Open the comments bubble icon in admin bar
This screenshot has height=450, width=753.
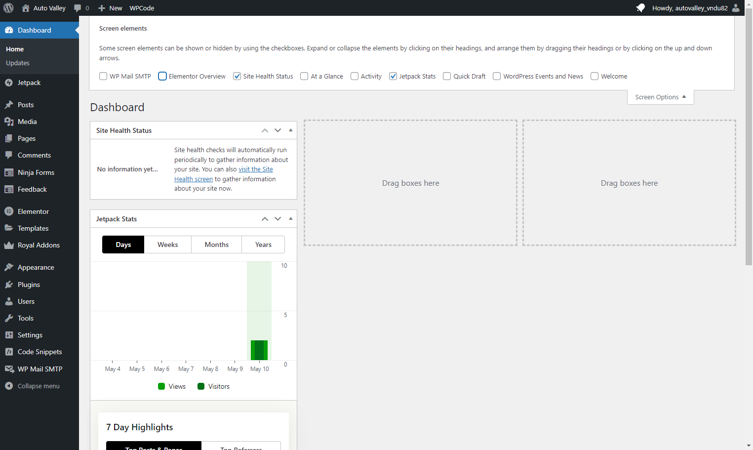(78, 8)
